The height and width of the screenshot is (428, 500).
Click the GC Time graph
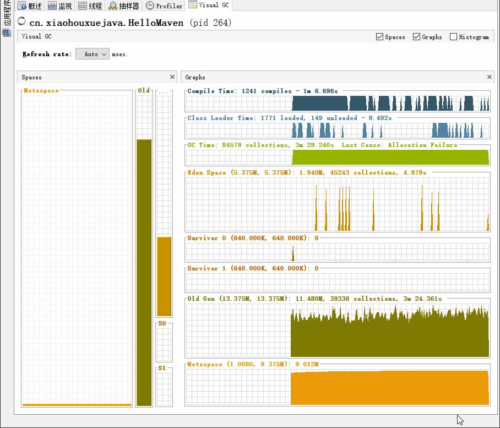tap(338, 157)
